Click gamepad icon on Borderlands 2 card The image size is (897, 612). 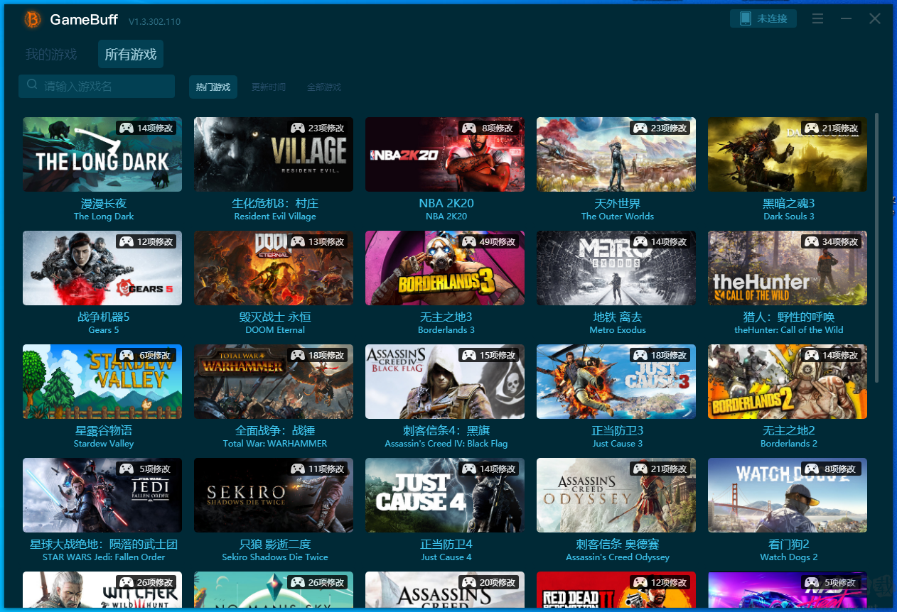[x=811, y=355]
